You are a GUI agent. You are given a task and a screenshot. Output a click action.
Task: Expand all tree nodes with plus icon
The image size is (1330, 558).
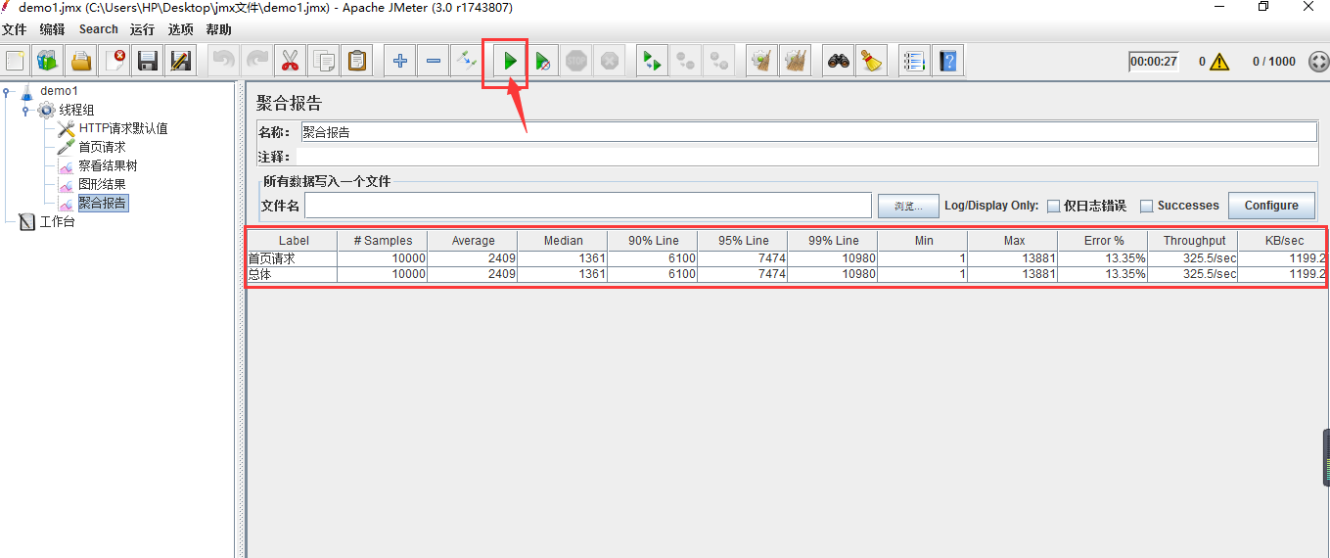click(400, 61)
